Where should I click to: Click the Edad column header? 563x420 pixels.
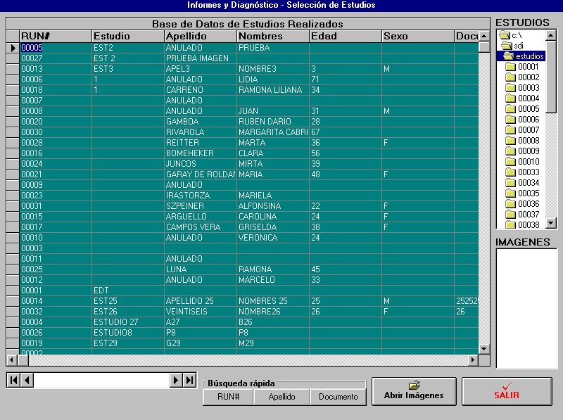345,36
